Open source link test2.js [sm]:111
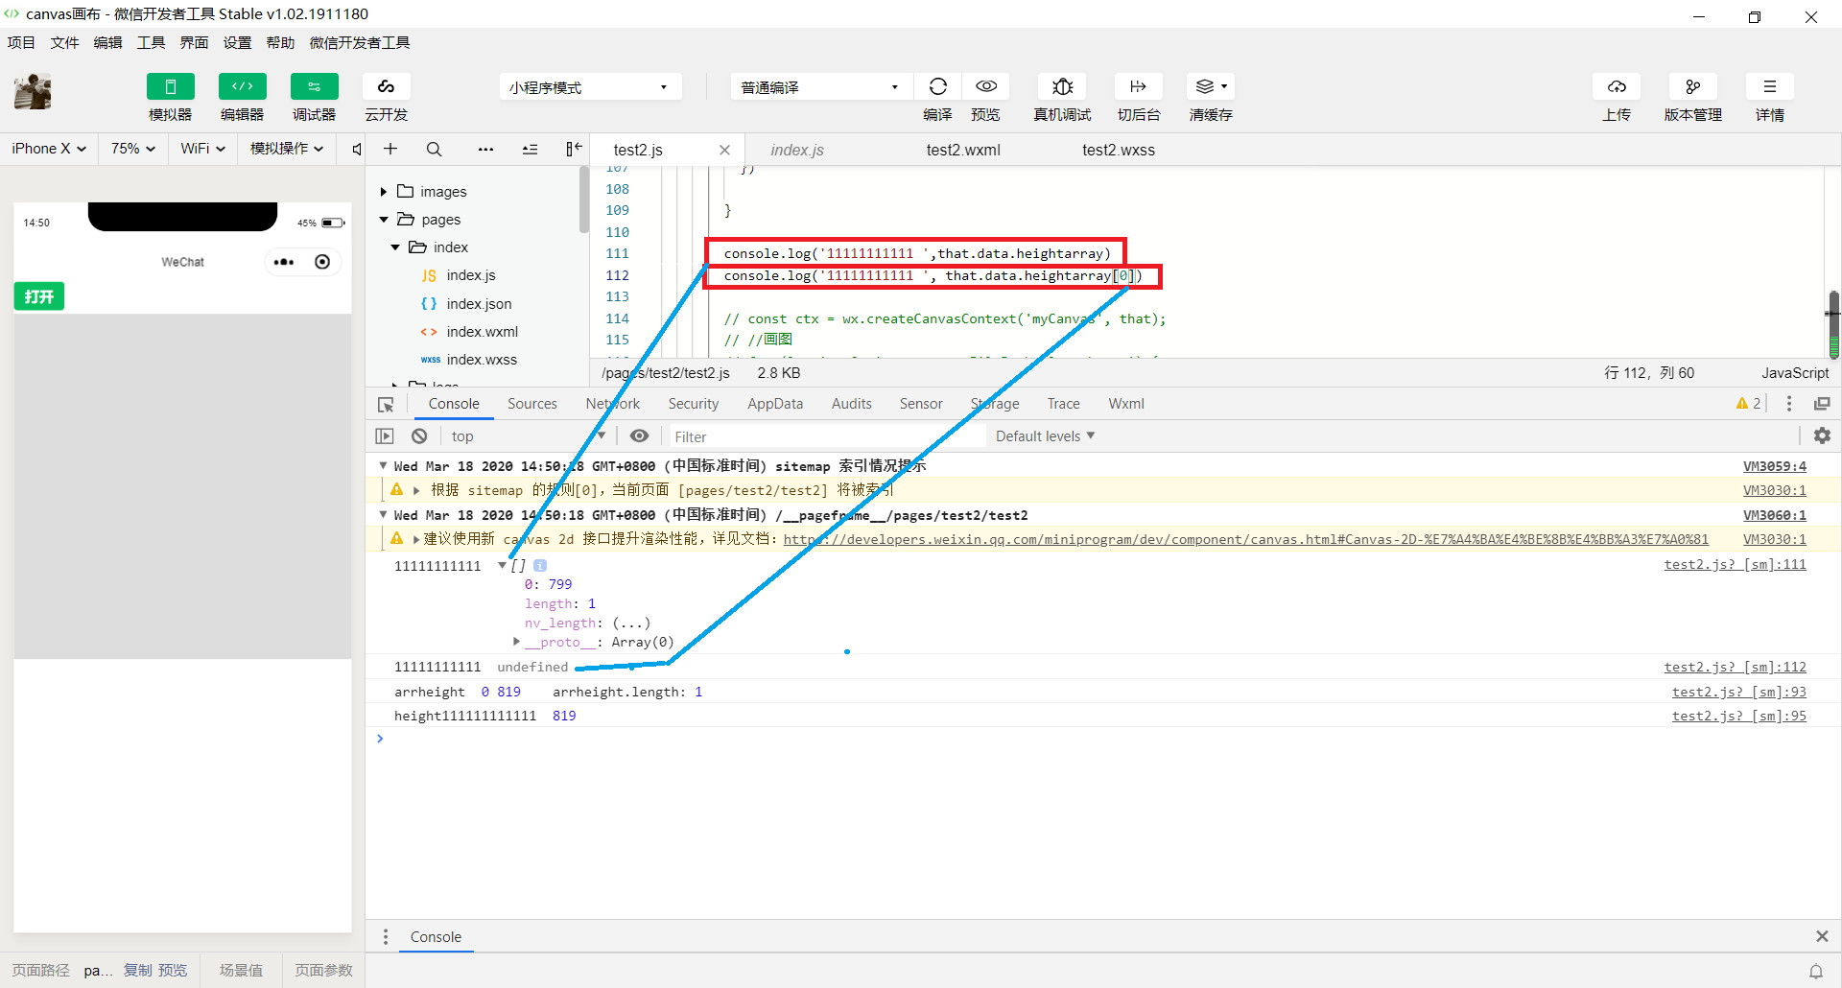This screenshot has height=988, width=1842. [x=1736, y=565]
